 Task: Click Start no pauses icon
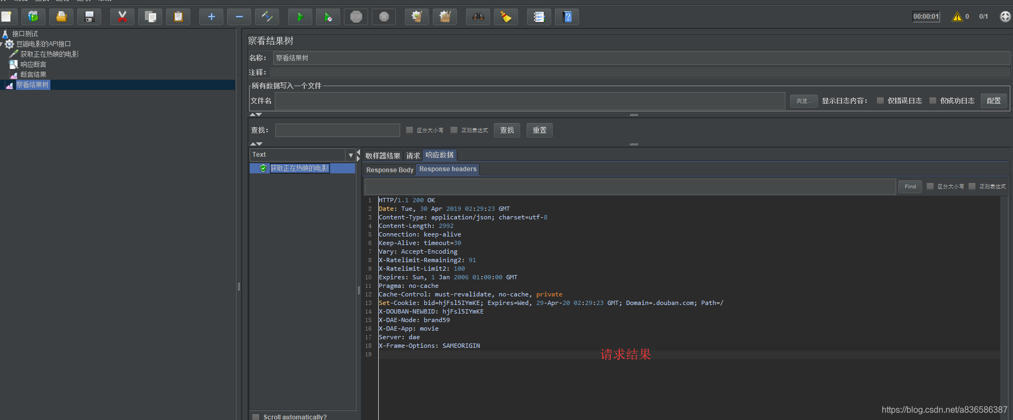pos(328,17)
